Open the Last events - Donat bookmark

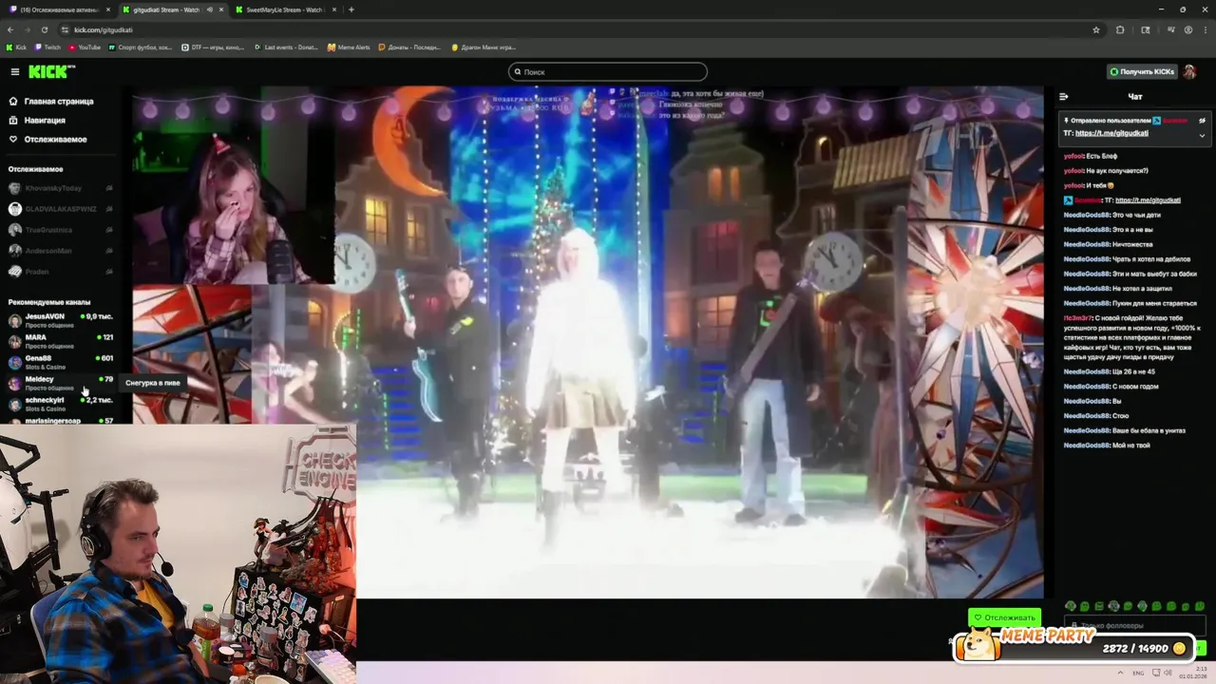coord(286,47)
